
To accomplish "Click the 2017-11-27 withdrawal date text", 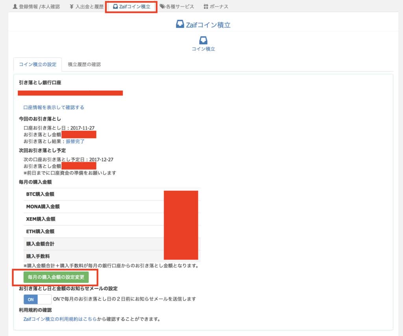I will click(83, 128).
